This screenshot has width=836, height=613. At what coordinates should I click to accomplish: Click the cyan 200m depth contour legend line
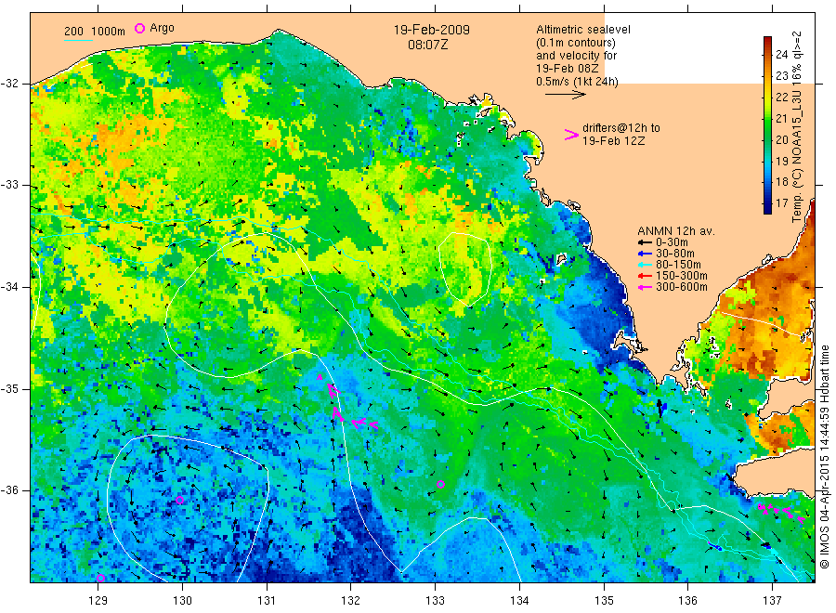tap(78, 40)
